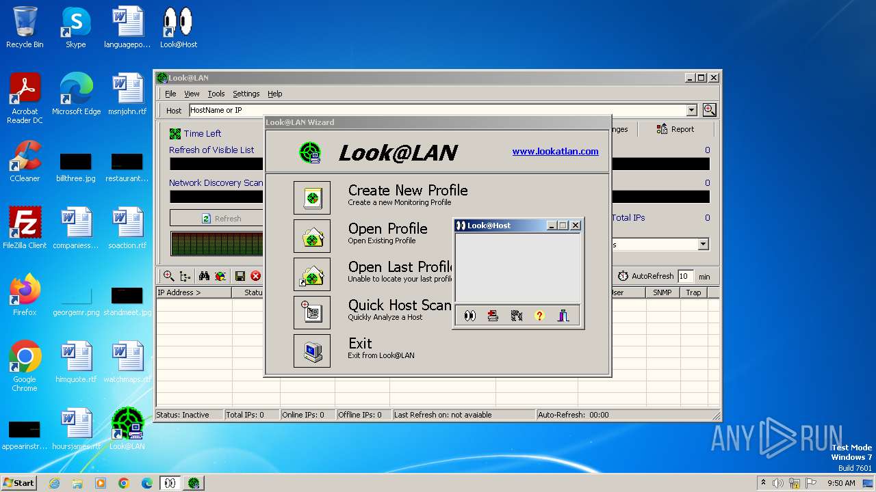Click the Trap column header
876x492 pixels.
693,292
